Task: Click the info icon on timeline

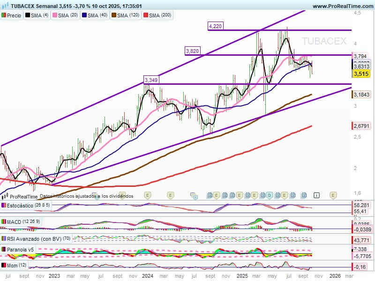Action: pos(317,195)
